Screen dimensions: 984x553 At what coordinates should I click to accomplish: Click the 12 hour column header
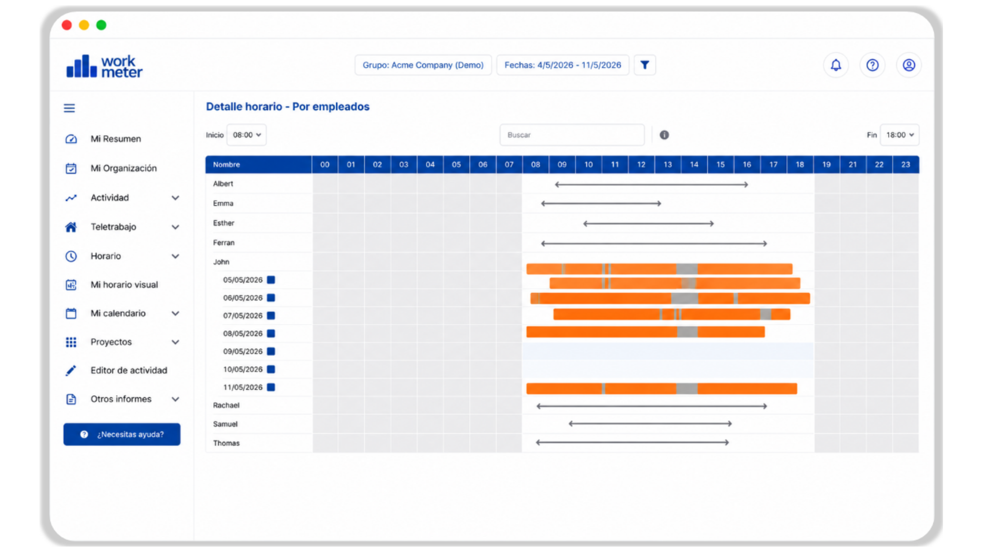pyautogui.click(x=641, y=164)
